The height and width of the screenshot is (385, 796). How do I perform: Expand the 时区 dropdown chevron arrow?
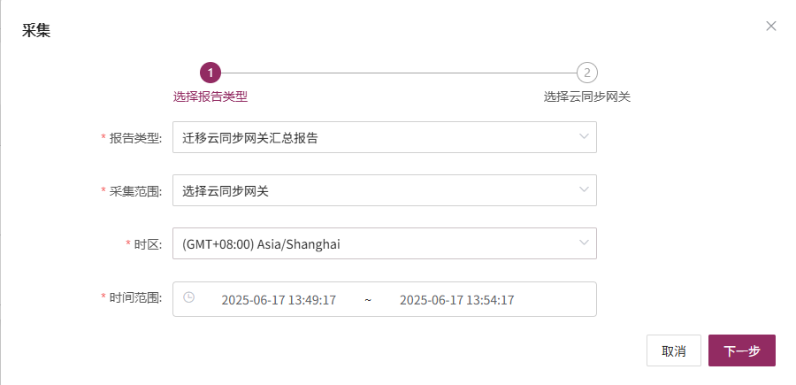coord(584,243)
